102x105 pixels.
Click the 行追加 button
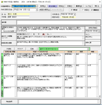[9, 49]
